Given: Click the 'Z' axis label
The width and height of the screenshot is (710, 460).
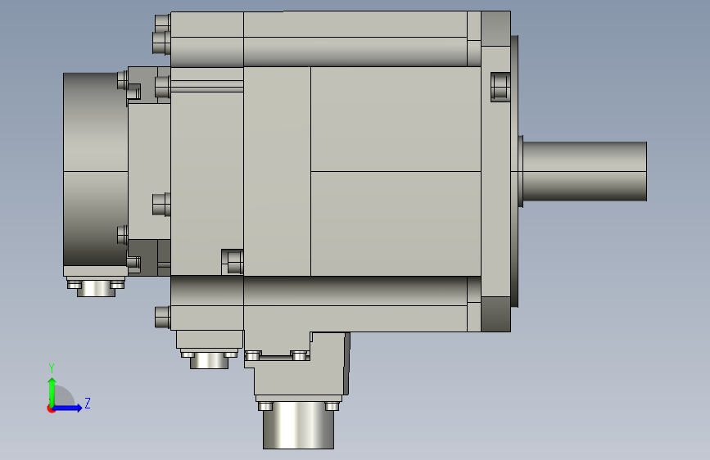Looking at the screenshot, I should click(88, 403).
